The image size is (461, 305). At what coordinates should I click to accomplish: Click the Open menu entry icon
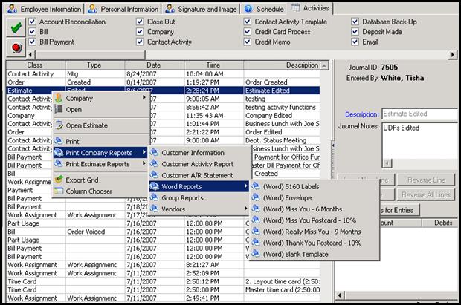59,109
